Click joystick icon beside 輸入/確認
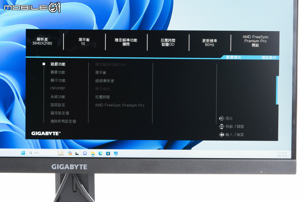This screenshot has width=303, height=202. coord(222,135)
